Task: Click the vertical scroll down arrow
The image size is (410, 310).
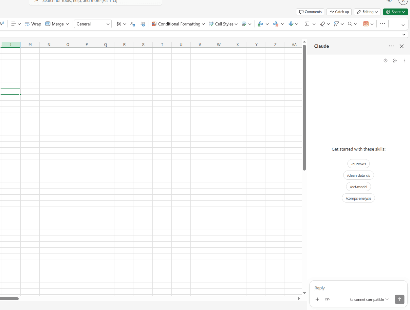Action: tap(304, 293)
